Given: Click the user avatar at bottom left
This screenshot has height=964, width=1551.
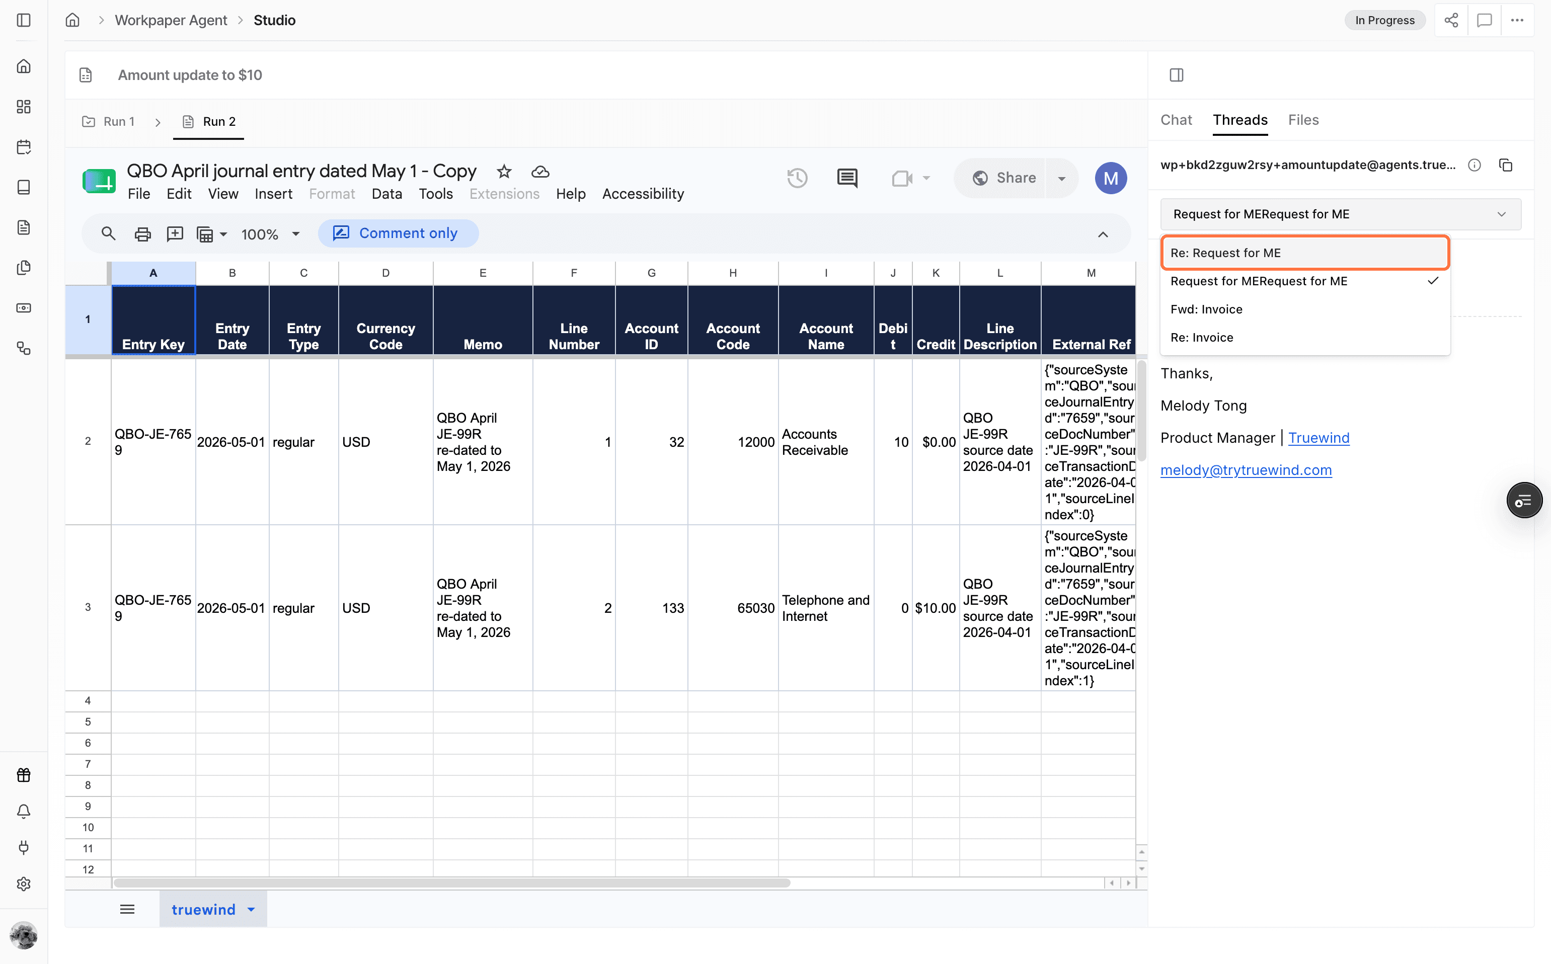Looking at the screenshot, I should 24,935.
